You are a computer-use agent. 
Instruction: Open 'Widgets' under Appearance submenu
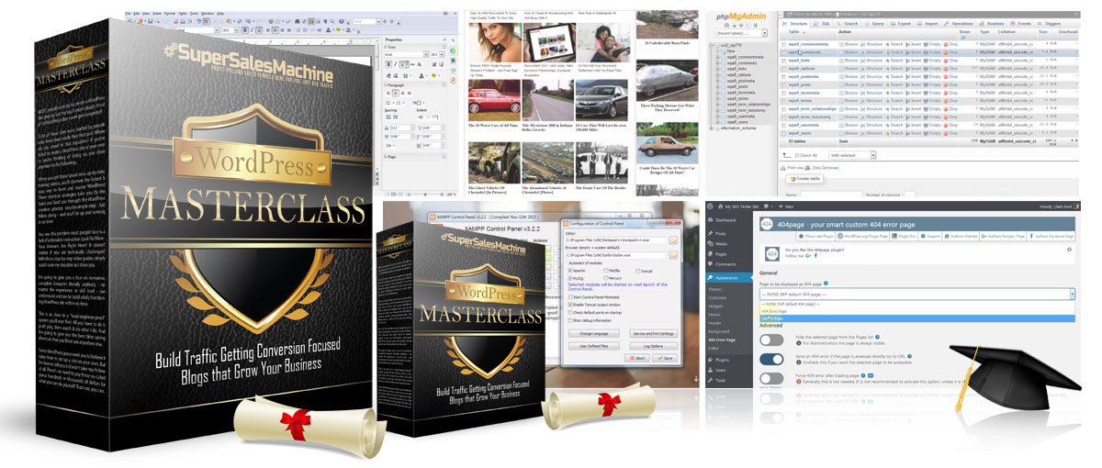coord(716,306)
